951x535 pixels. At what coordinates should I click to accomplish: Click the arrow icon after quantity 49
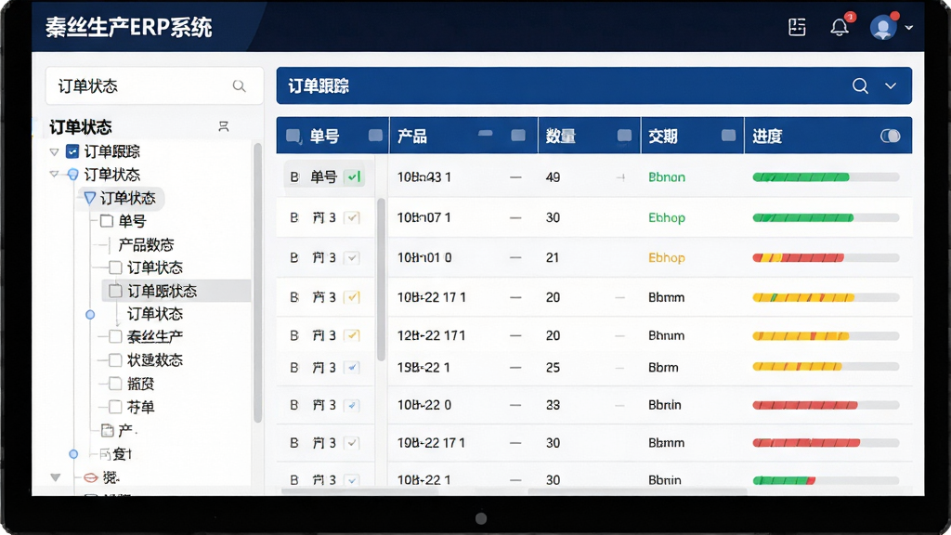(620, 177)
